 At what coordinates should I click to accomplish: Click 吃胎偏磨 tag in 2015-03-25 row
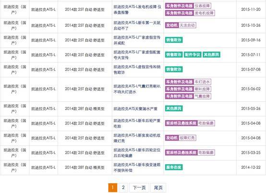tap(206, 152)
